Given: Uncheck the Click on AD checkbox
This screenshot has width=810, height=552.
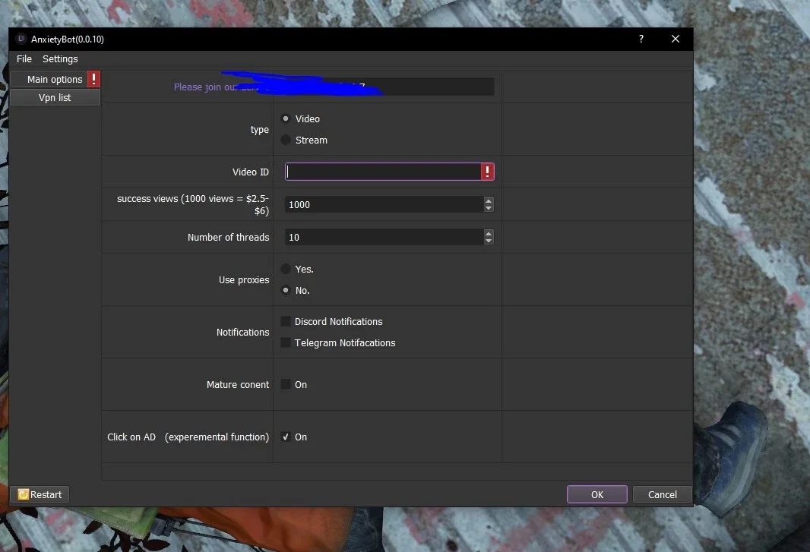Looking at the screenshot, I should (285, 437).
